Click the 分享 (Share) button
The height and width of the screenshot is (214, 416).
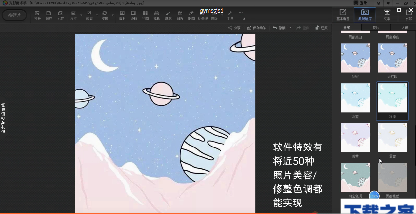tap(235, 28)
